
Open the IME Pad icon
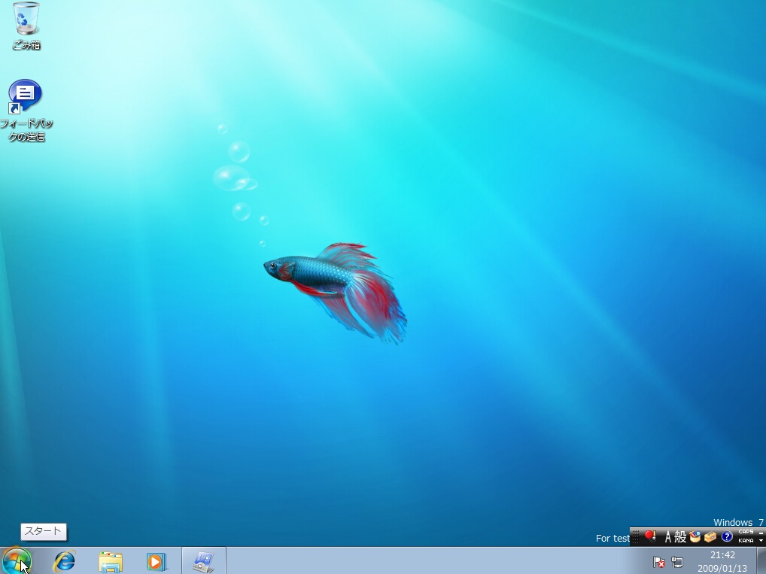pyautogui.click(x=695, y=537)
